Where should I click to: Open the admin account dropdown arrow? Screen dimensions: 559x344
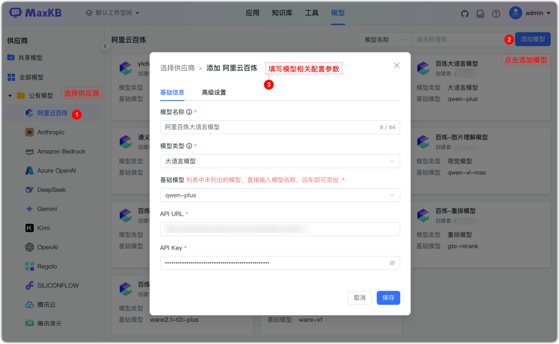pos(549,13)
